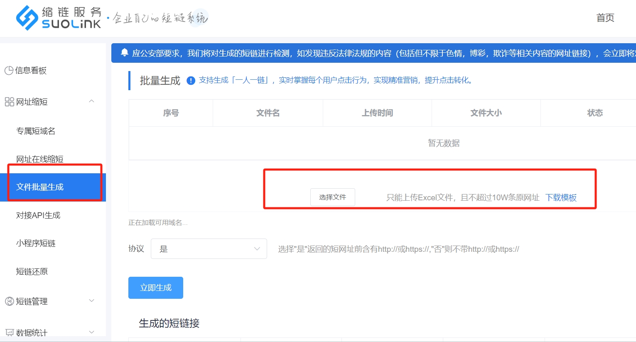This screenshot has height=342, width=636.
Task: Click the 短链管理 circular icon
Action: coord(9,301)
